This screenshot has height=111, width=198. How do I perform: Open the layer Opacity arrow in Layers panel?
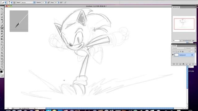[195, 48]
